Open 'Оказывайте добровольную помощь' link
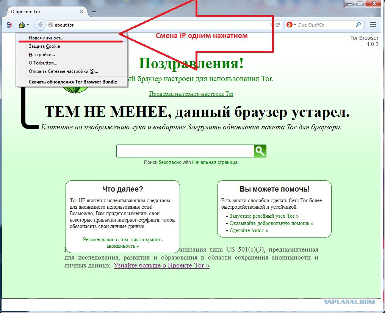The height and width of the screenshot is (313, 385). click(x=271, y=223)
